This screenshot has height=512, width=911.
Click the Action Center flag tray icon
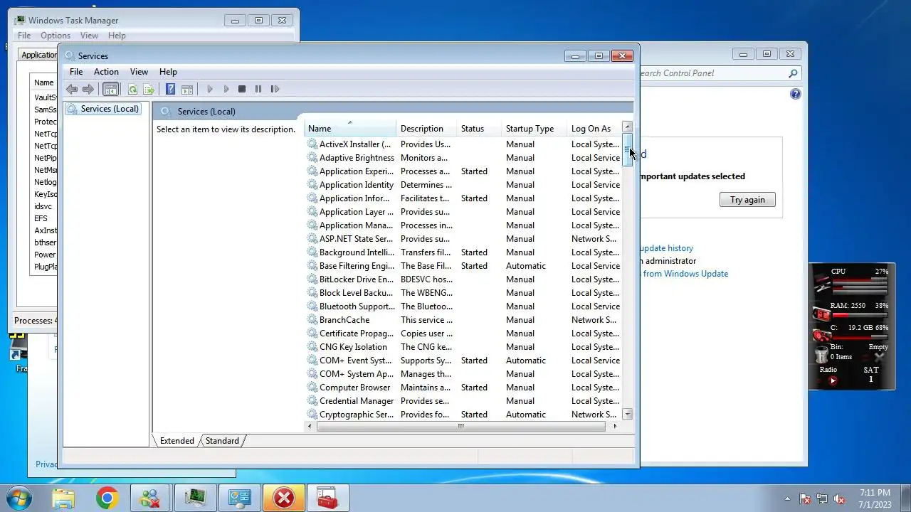click(x=806, y=499)
